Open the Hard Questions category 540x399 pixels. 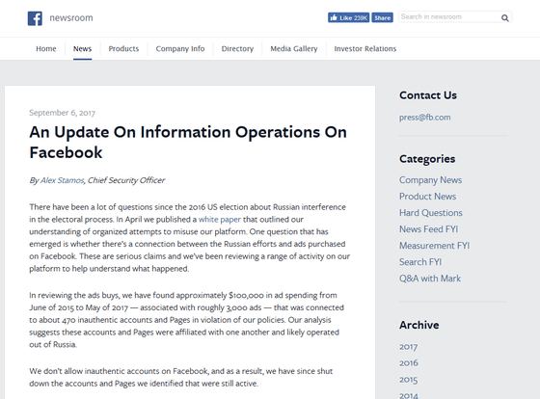pyautogui.click(x=430, y=213)
